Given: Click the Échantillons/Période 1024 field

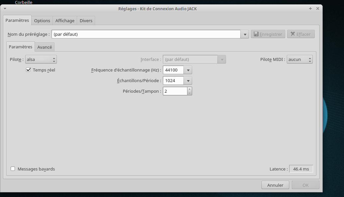Looking at the screenshot, I should click(173, 80).
